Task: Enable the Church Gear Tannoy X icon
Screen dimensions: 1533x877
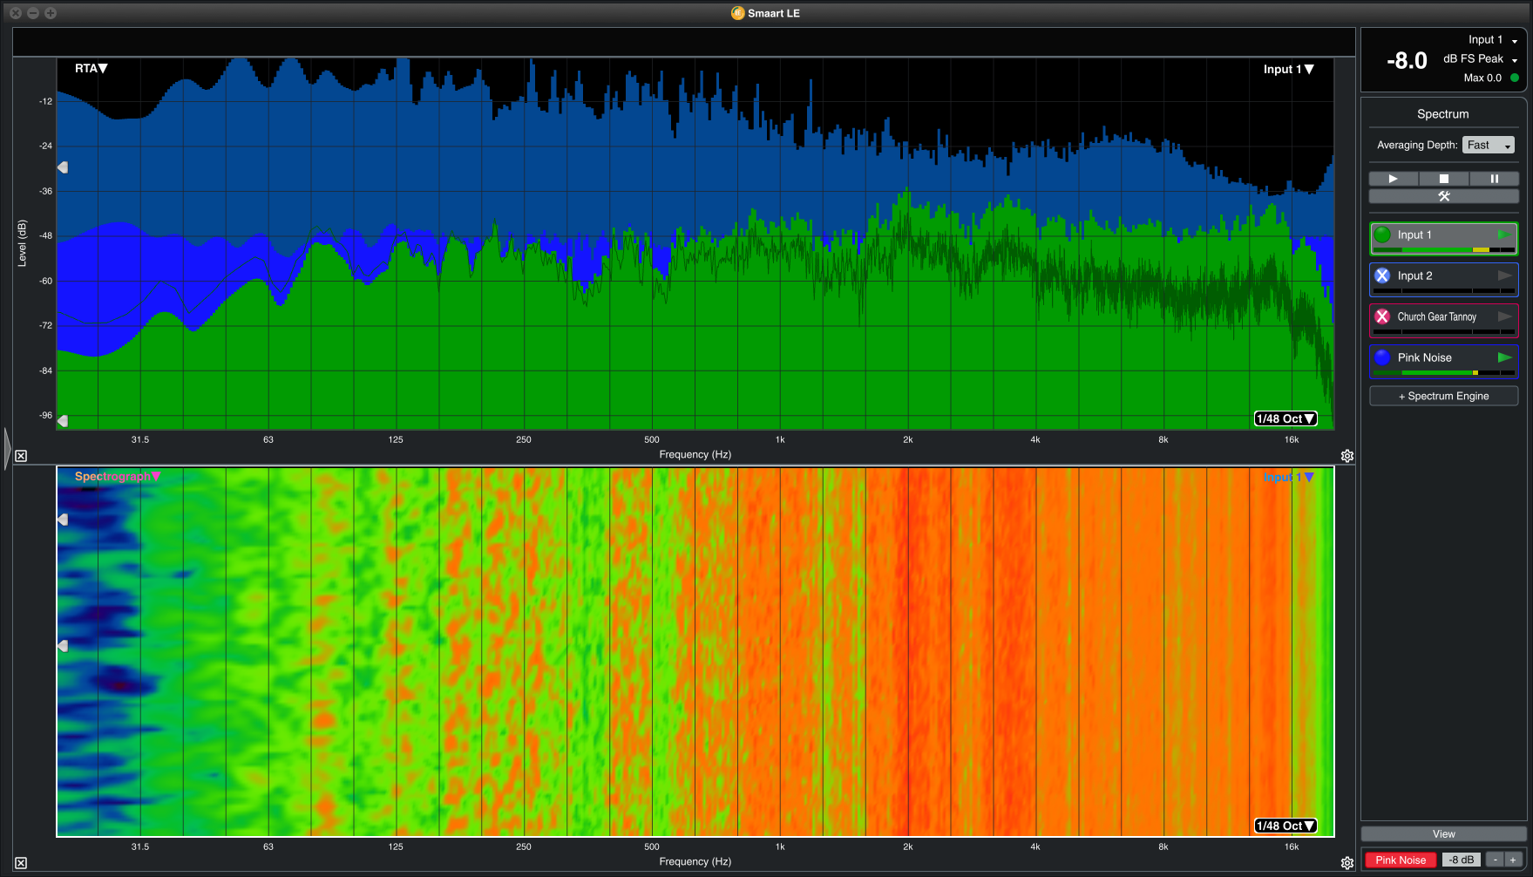Action: tap(1382, 316)
